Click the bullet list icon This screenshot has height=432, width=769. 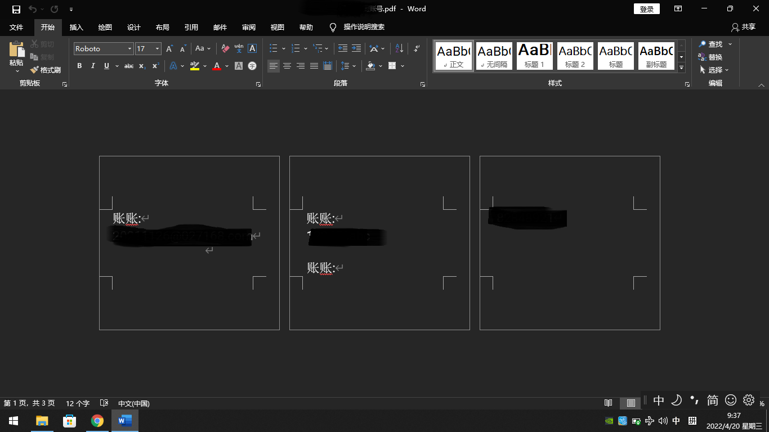[274, 48]
